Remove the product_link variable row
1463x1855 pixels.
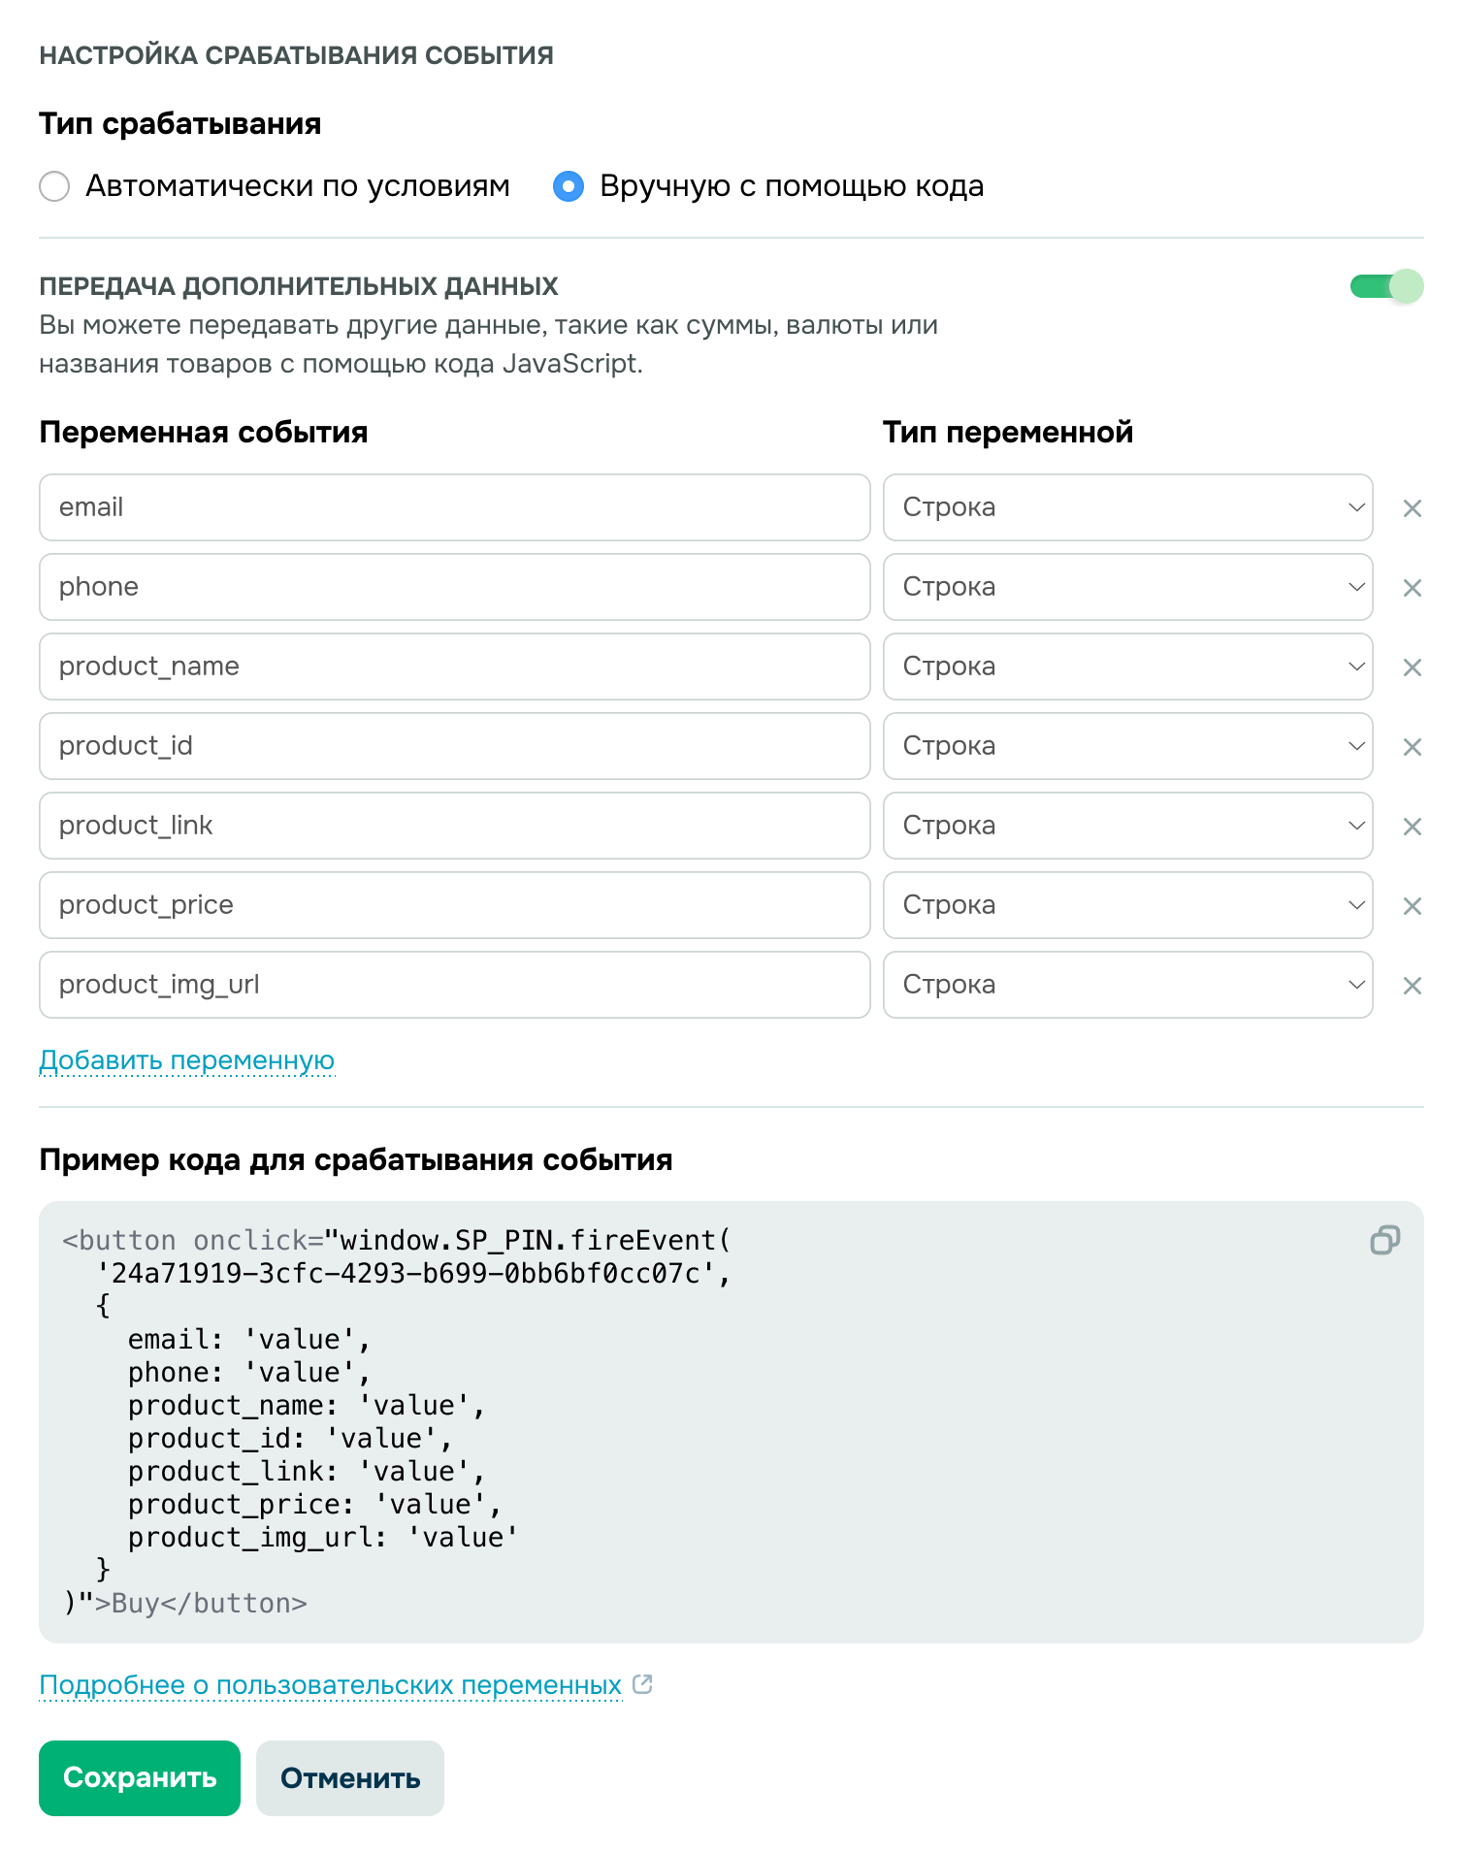tap(1412, 827)
